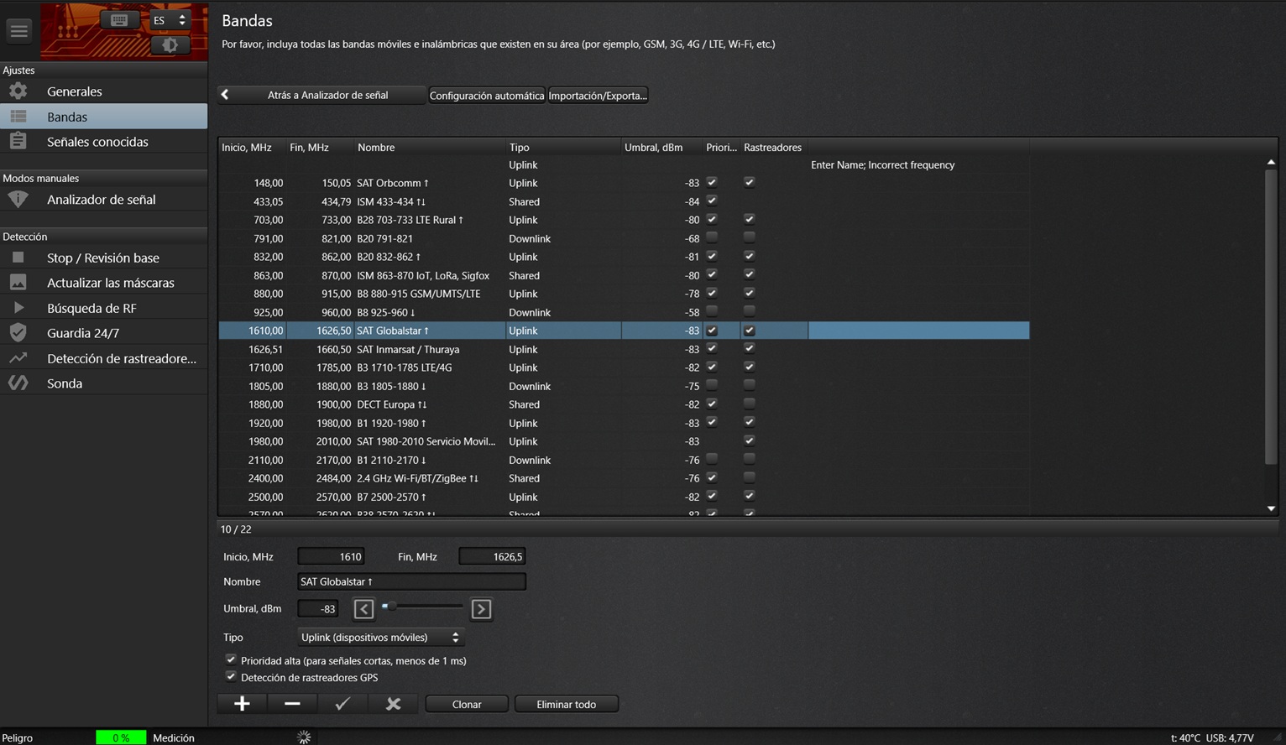Select the SAT Inmarsat / Thuraya row

coord(624,349)
